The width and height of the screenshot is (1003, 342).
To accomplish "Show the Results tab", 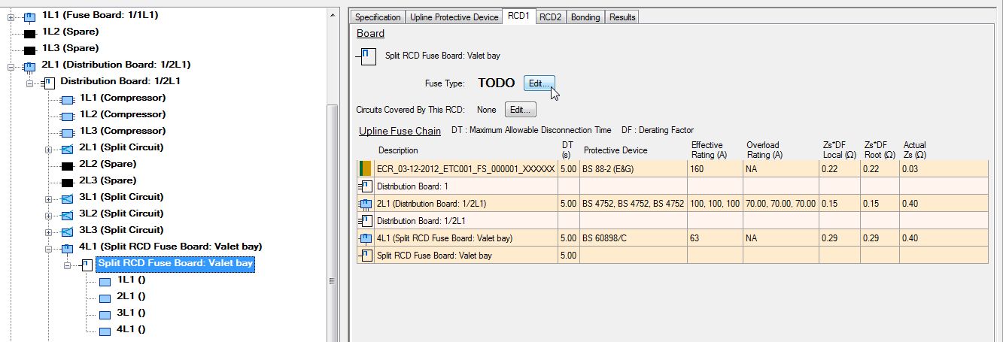I will click(x=622, y=17).
